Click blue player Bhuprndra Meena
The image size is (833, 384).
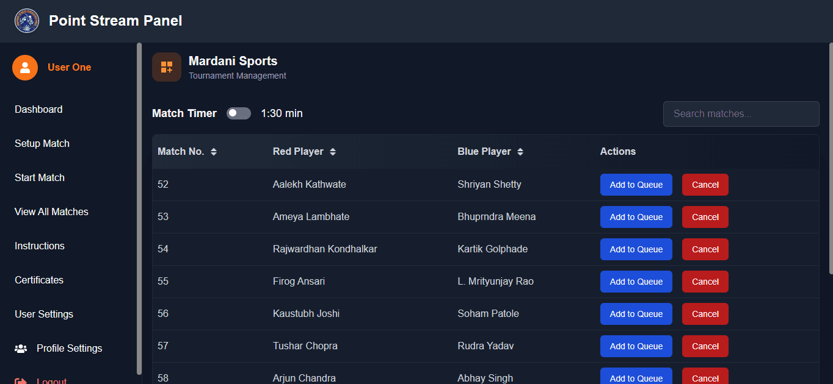[x=497, y=217]
